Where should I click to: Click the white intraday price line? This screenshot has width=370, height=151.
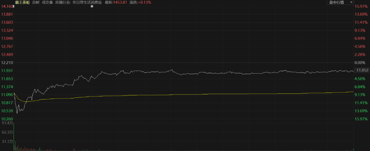point(206,73)
